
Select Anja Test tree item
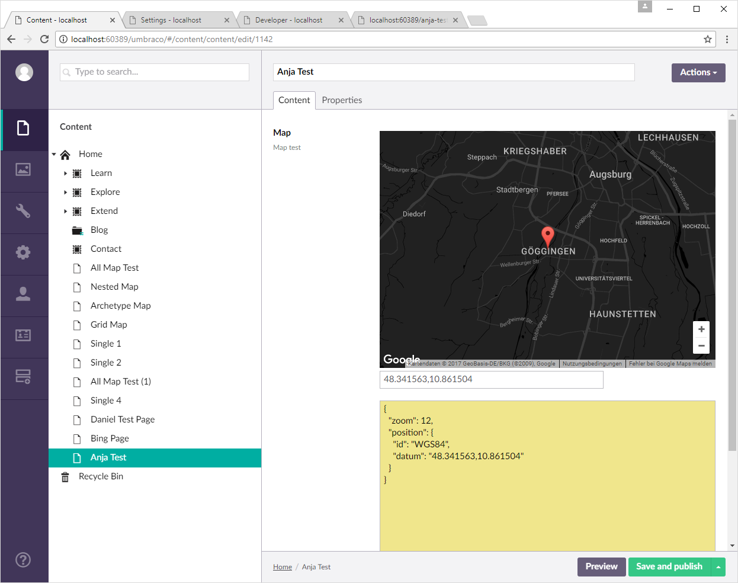pos(155,458)
